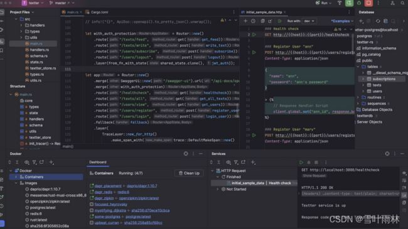This screenshot has width=408, height=229.
Task: Click the filter icon in Docker toolbar
Action: click(x=35, y=162)
